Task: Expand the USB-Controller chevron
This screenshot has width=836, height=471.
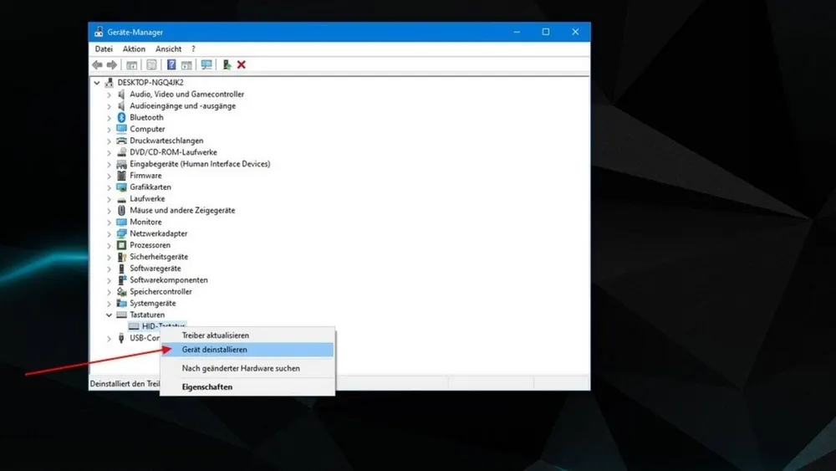Action: (109, 339)
